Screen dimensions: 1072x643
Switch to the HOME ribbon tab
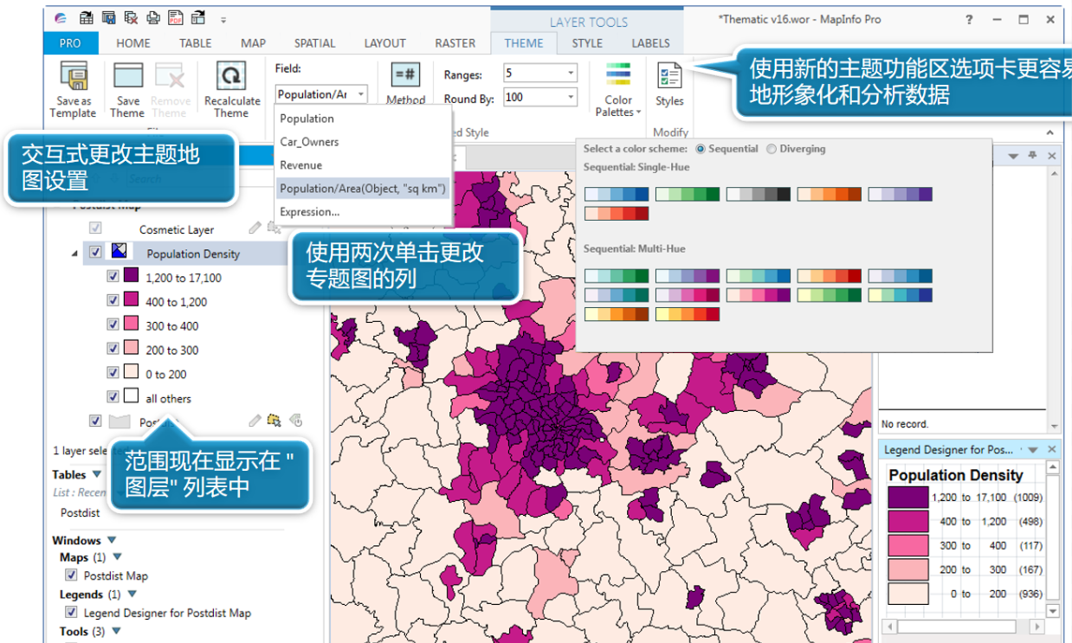click(133, 43)
